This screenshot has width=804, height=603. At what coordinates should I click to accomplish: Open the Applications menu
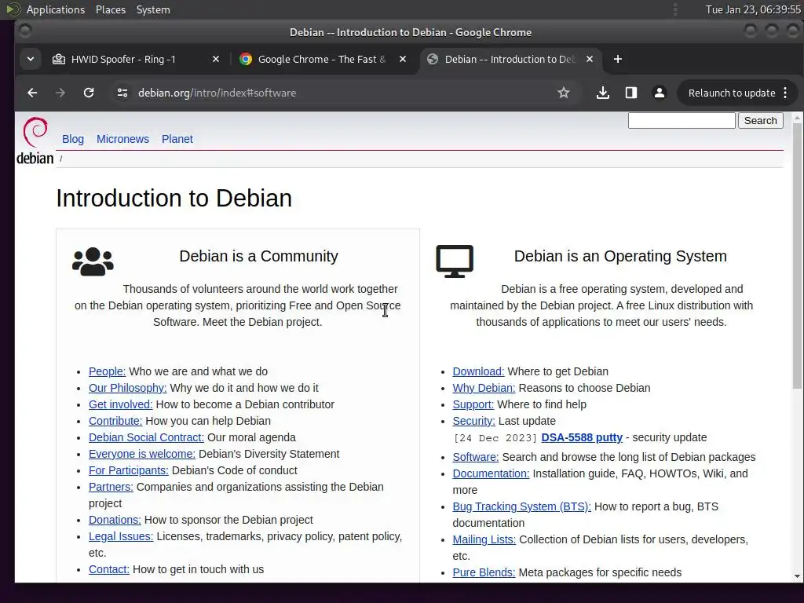[x=56, y=9]
